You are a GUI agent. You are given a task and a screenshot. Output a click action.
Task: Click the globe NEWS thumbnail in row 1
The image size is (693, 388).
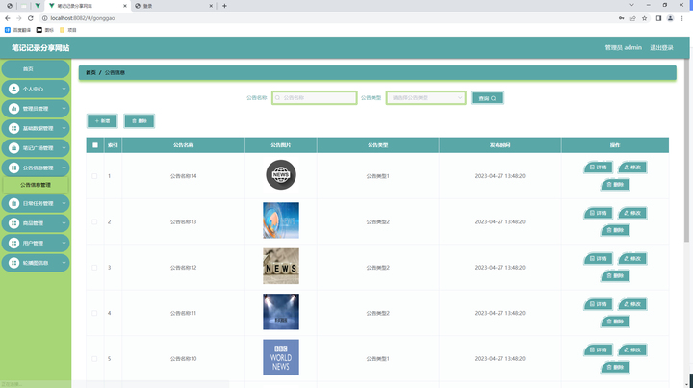click(281, 174)
